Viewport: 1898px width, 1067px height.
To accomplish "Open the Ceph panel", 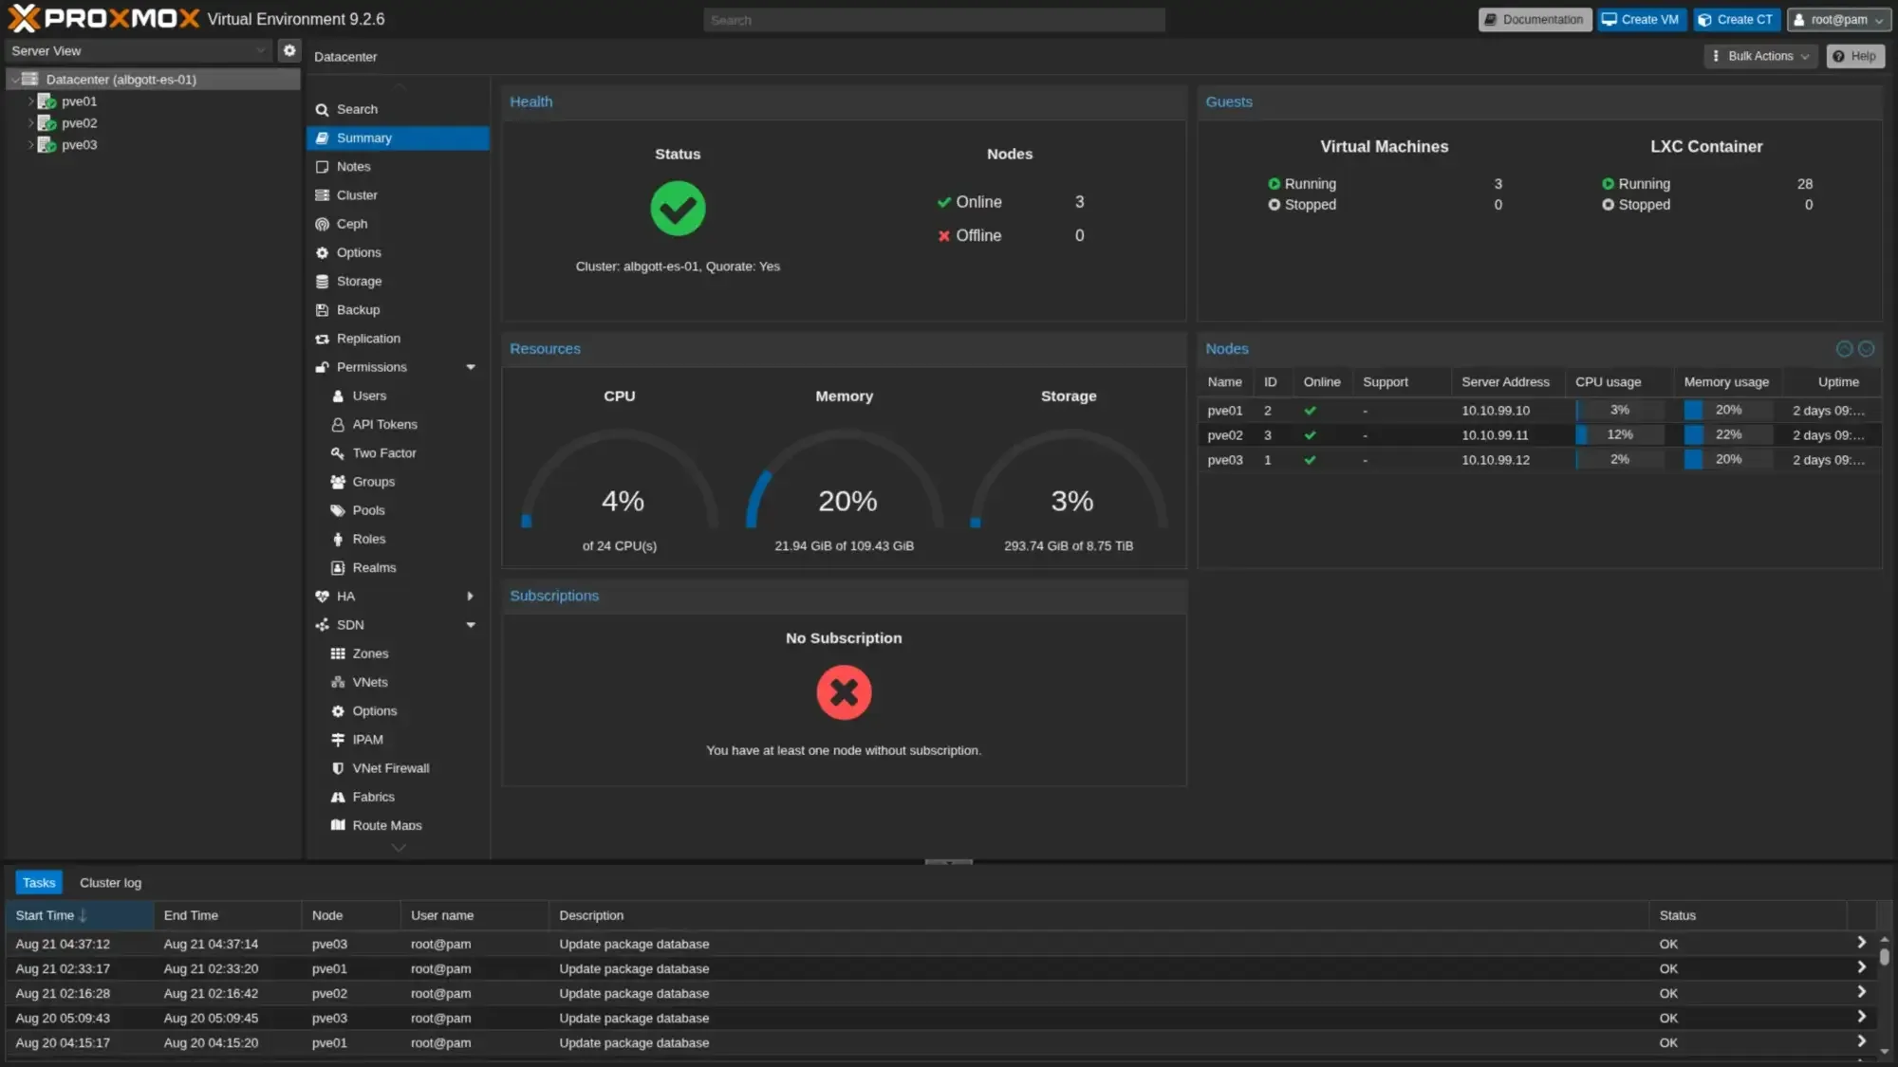I will click(351, 224).
